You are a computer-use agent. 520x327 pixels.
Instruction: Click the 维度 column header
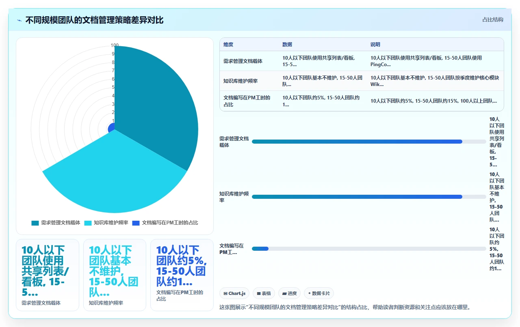pyautogui.click(x=228, y=45)
